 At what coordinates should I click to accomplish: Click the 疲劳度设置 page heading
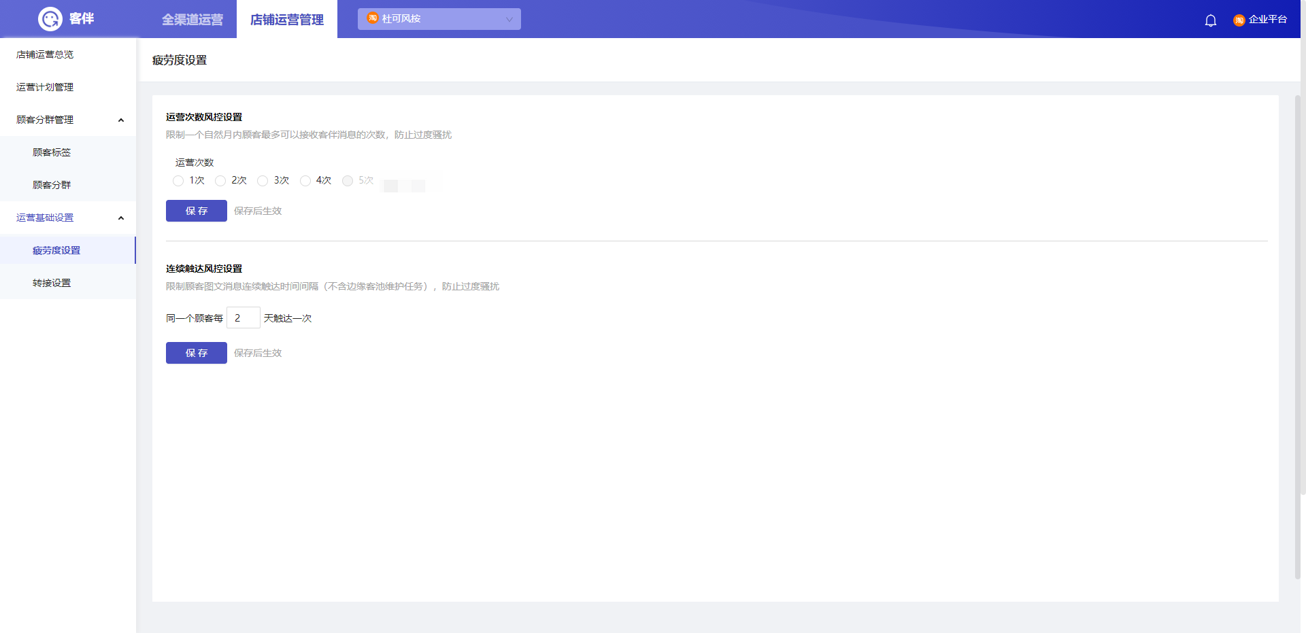(180, 61)
